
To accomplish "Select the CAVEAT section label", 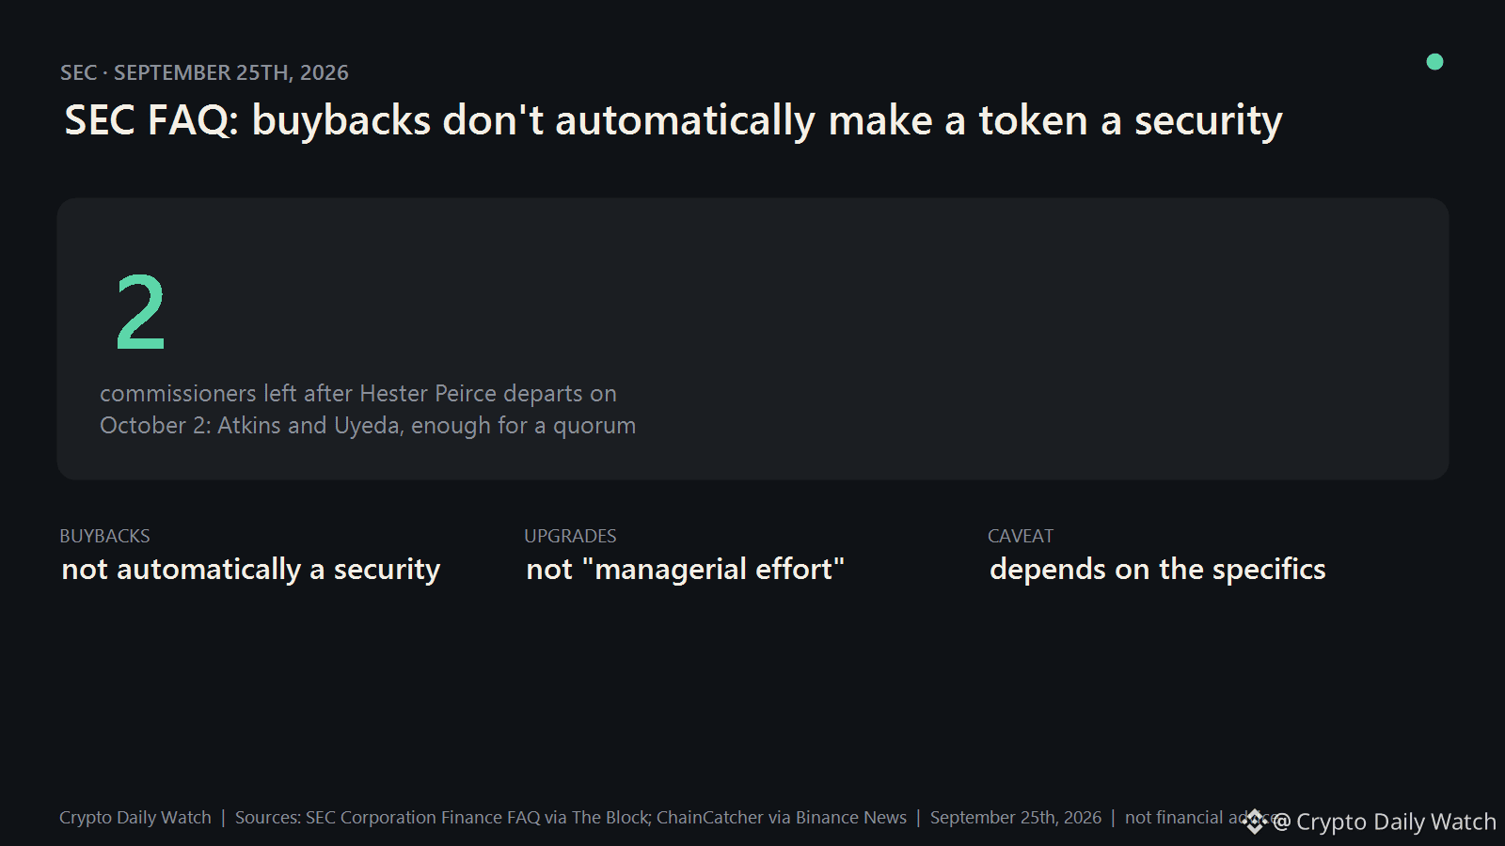I will coord(1020,536).
